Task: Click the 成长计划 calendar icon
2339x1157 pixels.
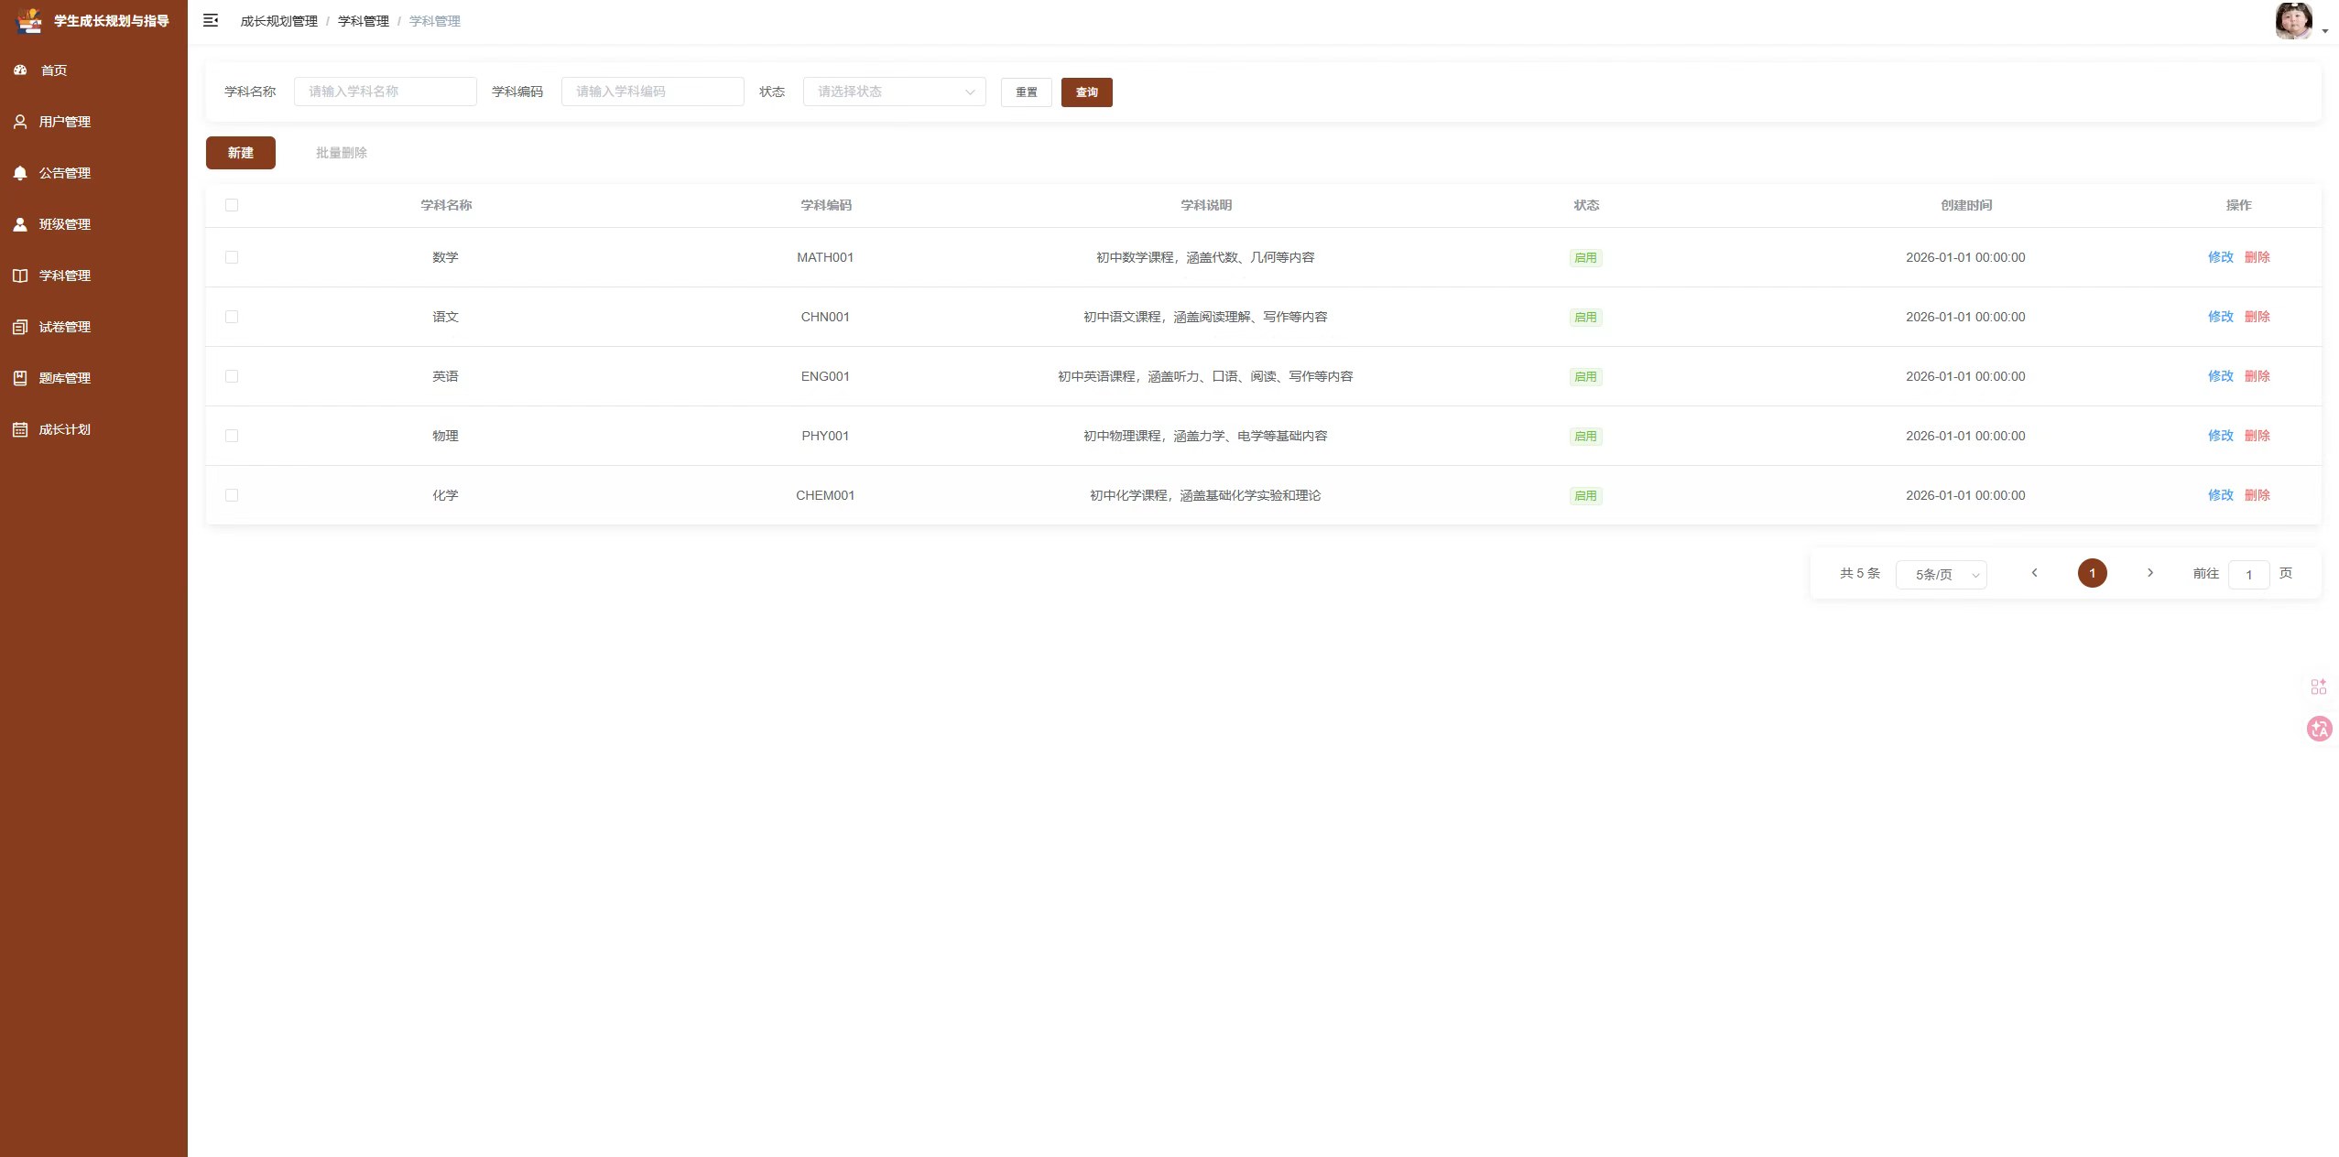Action: (20, 428)
